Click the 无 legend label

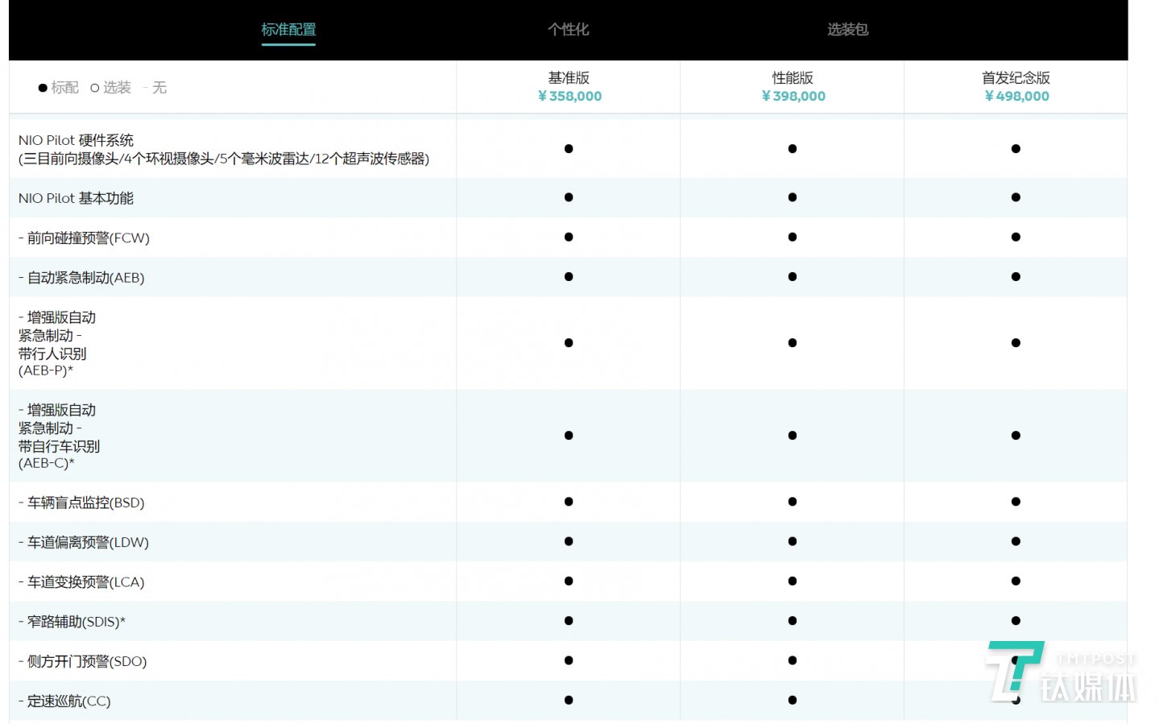click(159, 88)
